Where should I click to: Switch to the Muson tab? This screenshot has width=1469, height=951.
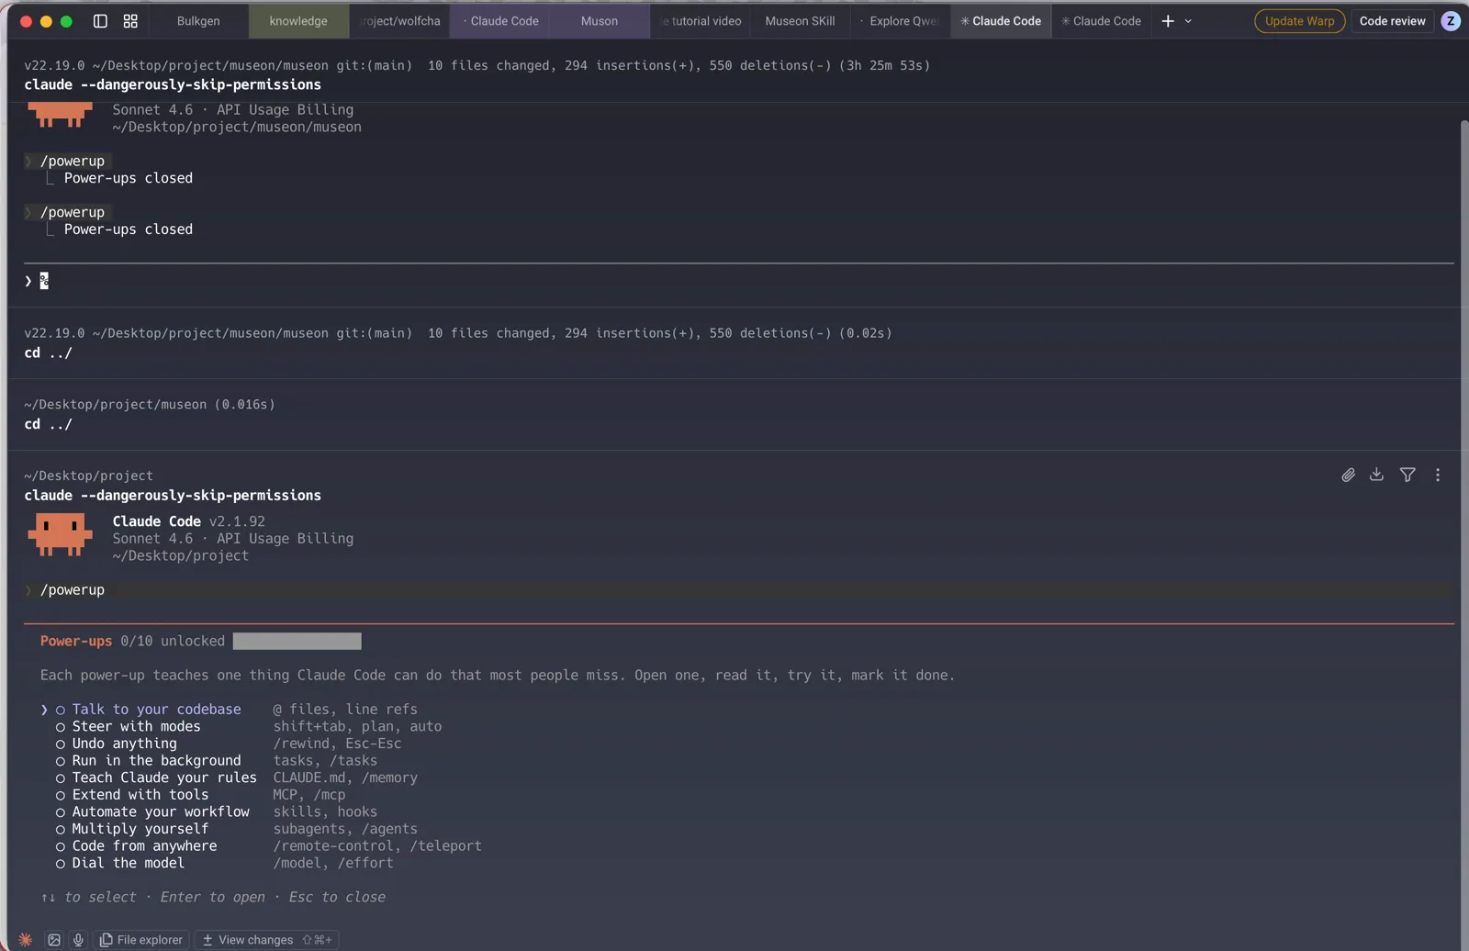(x=600, y=21)
